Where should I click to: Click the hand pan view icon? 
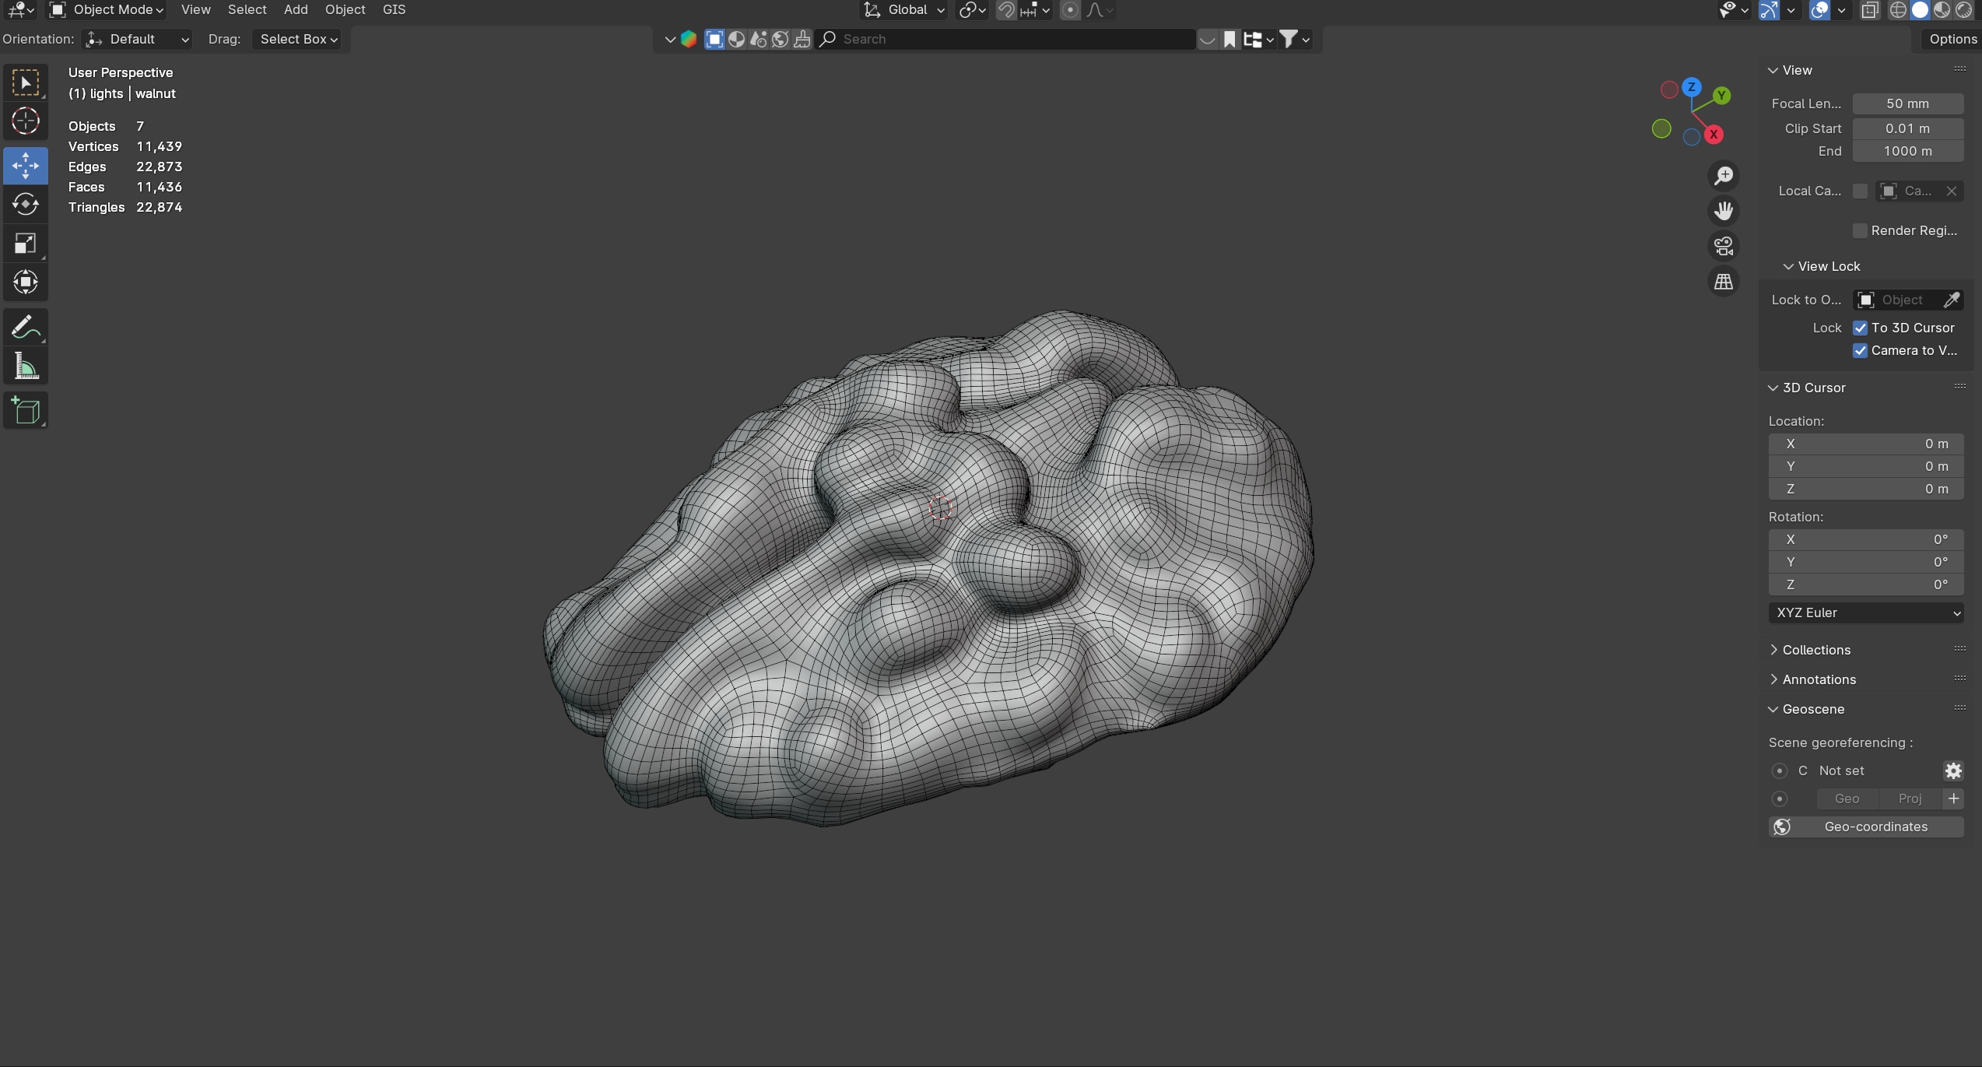pos(1724,211)
